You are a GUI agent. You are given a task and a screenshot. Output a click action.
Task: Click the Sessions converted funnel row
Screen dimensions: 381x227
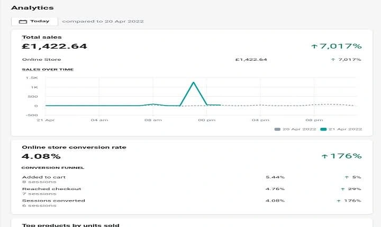pyautogui.click(x=192, y=203)
